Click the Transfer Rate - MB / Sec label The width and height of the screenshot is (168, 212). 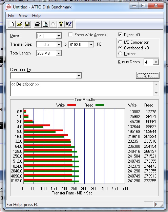72,193
